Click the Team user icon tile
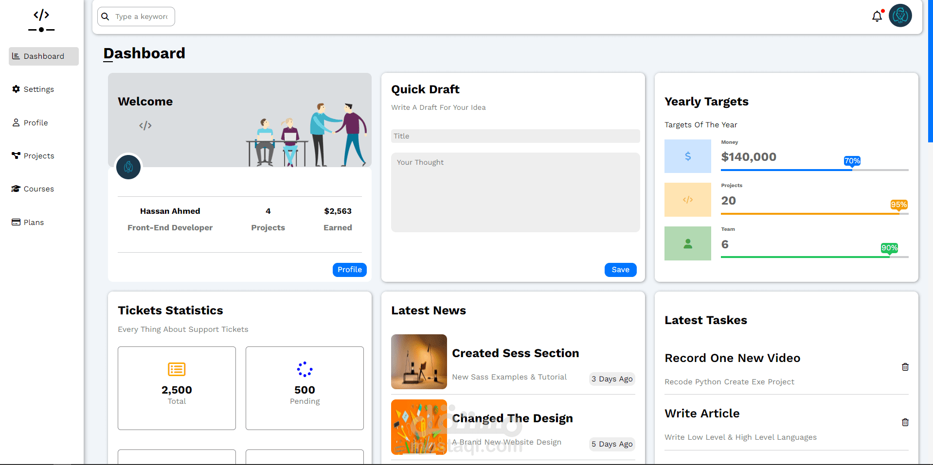The height and width of the screenshot is (465, 933). coord(688,243)
